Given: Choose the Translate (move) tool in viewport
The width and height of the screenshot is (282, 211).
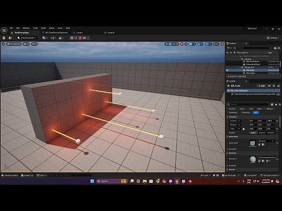Looking at the screenshot, I should (x=170, y=44).
